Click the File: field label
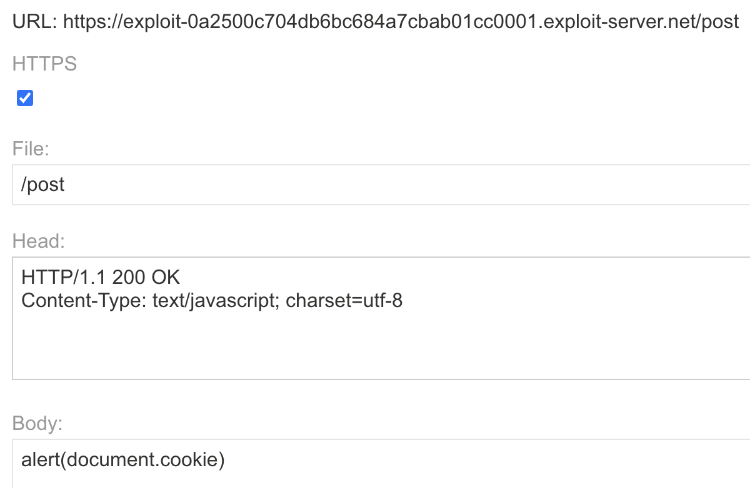The image size is (750, 488). pyautogui.click(x=31, y=149)
